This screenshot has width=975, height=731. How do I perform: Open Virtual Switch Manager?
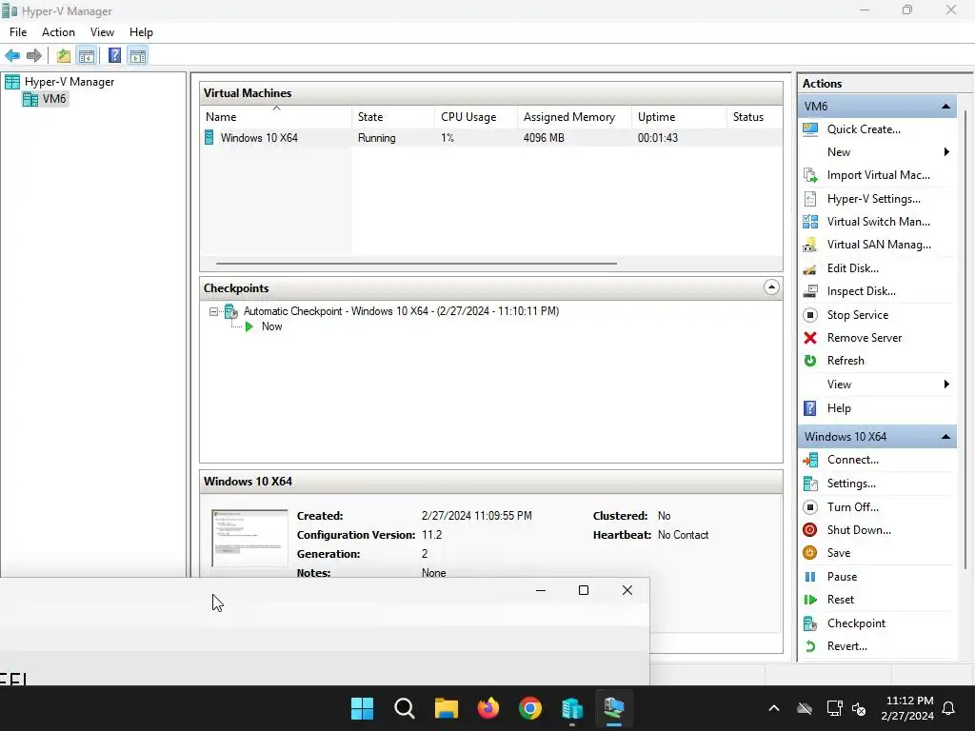879,222
